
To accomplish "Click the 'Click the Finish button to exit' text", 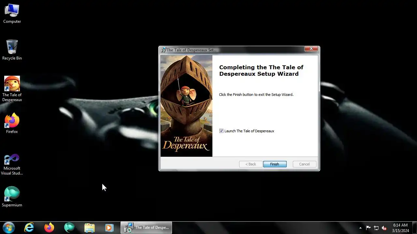I will coord(256,95).
